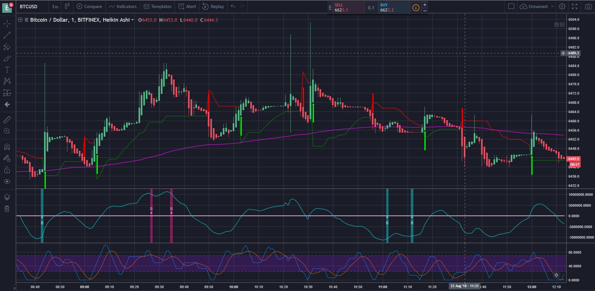Select the ruler measure tool
Image resolution: width=595 pixels, height=291 pixels.
[7, 119]
